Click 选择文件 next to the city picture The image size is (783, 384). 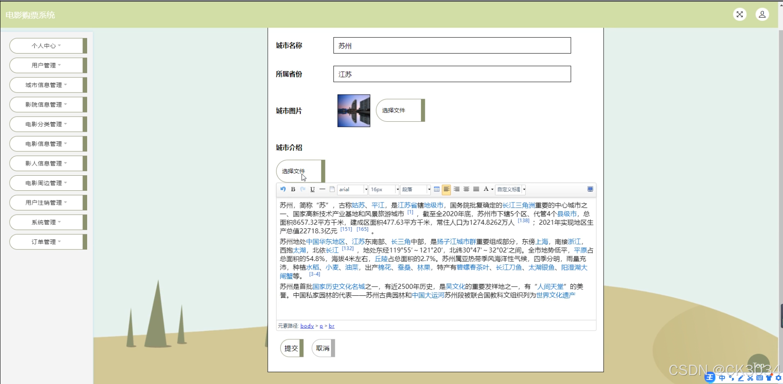[x=401, y=110]
